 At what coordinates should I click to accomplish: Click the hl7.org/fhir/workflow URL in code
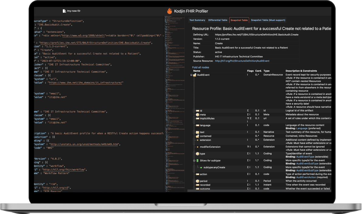coord(64,170)
